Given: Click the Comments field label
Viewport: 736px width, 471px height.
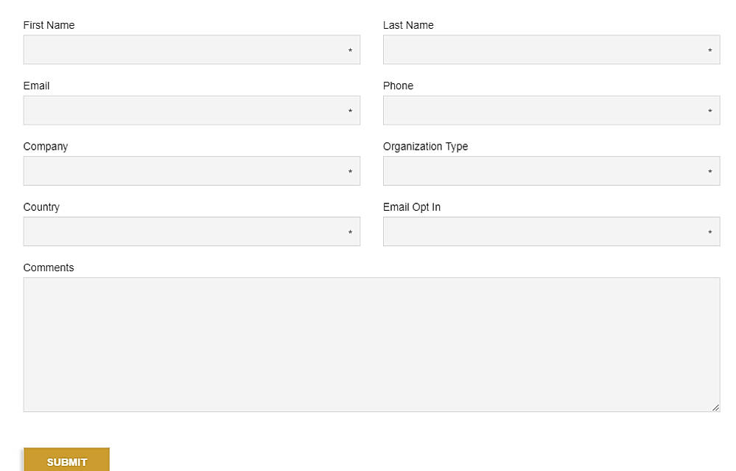Looking at the screenshot, I should point(49,267).
